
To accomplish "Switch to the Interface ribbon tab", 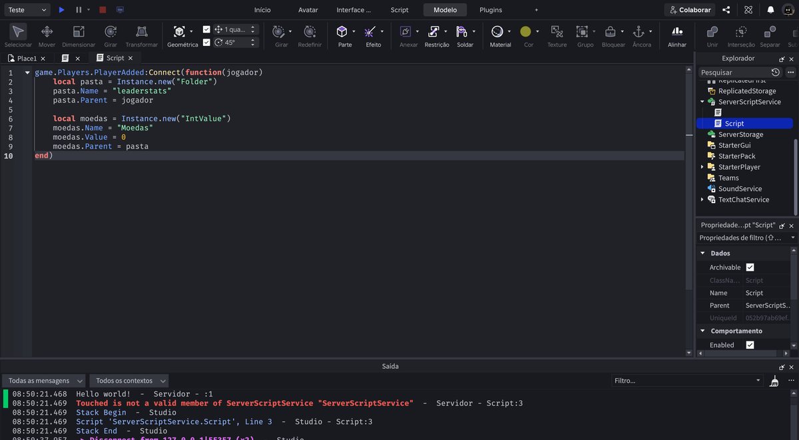I will point(354,10).
